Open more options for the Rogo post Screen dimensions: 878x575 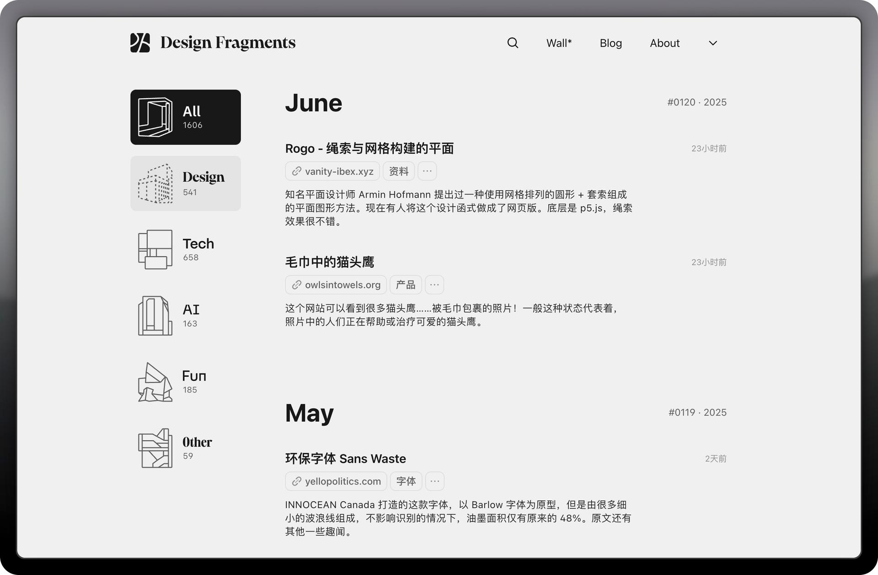[427, 171]
